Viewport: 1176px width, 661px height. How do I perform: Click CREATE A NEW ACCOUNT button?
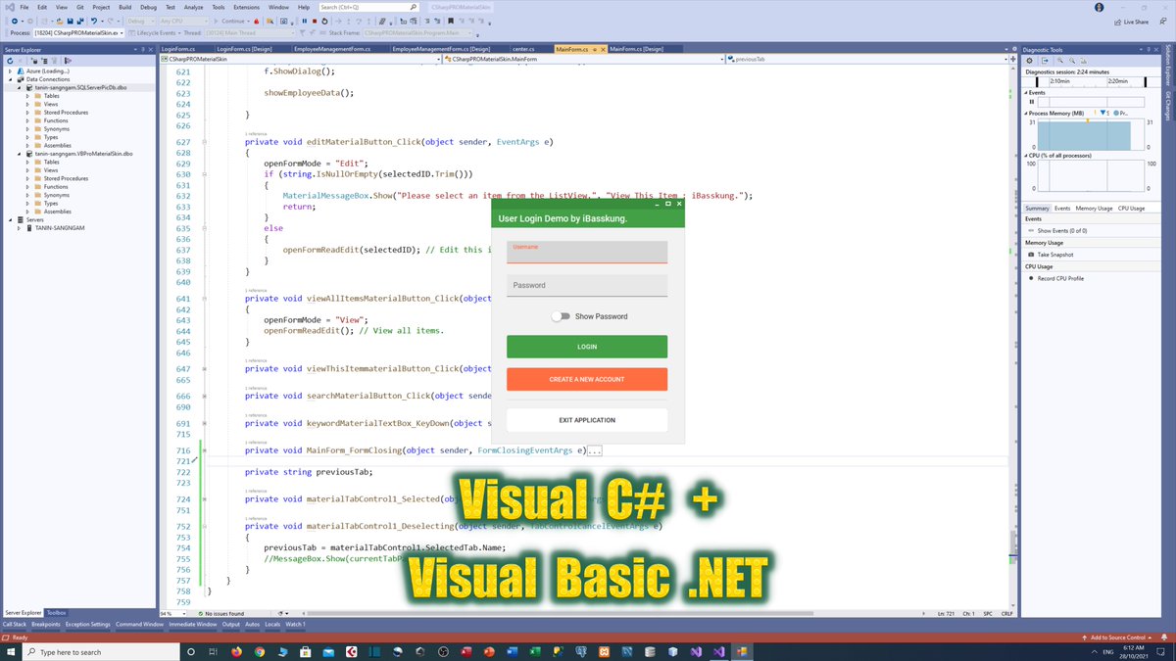pos(587,379)
